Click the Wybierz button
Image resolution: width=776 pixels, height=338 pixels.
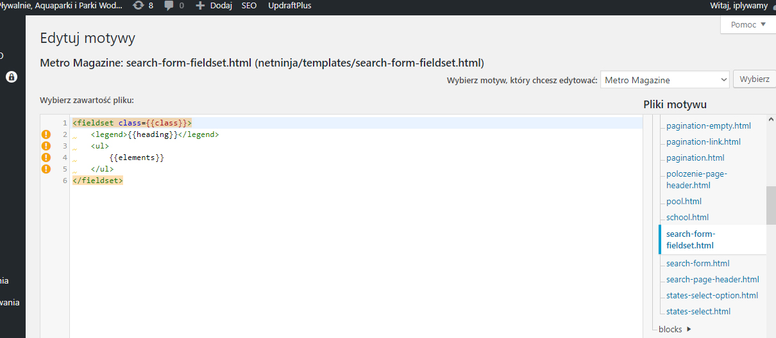754,80
